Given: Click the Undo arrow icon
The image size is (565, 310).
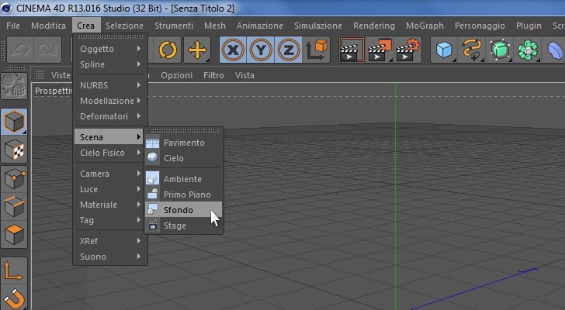Looking at the screenshot, I should click(x=20, y=50).
